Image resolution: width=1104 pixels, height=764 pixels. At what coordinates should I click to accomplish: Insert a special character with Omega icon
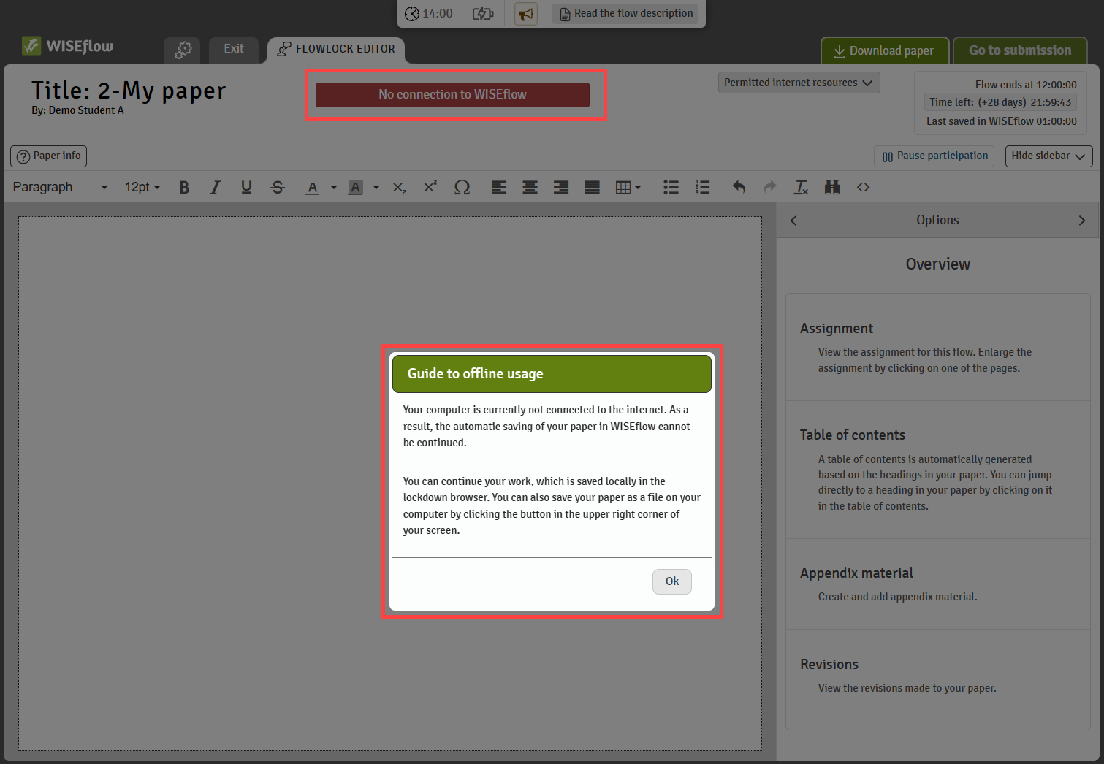[x=462, y=188]
